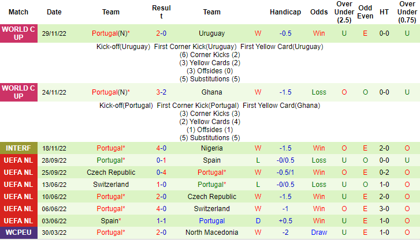Select the Over Under (2.5) header
Screen dimensions: 420x240
click(x=344, y=12)
